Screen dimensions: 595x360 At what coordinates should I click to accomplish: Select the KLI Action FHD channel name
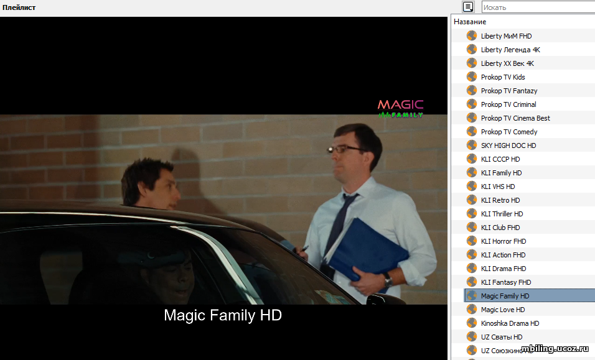503,255
